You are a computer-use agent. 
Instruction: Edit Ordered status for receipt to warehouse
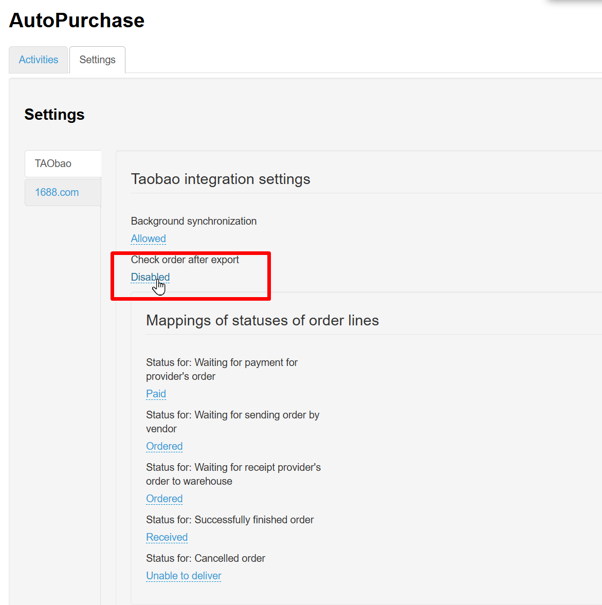coord(164,499)
